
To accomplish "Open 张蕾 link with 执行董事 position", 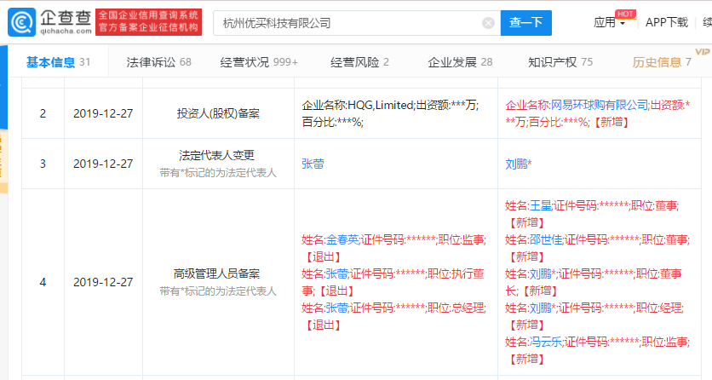I will click(x=337, y=273).
